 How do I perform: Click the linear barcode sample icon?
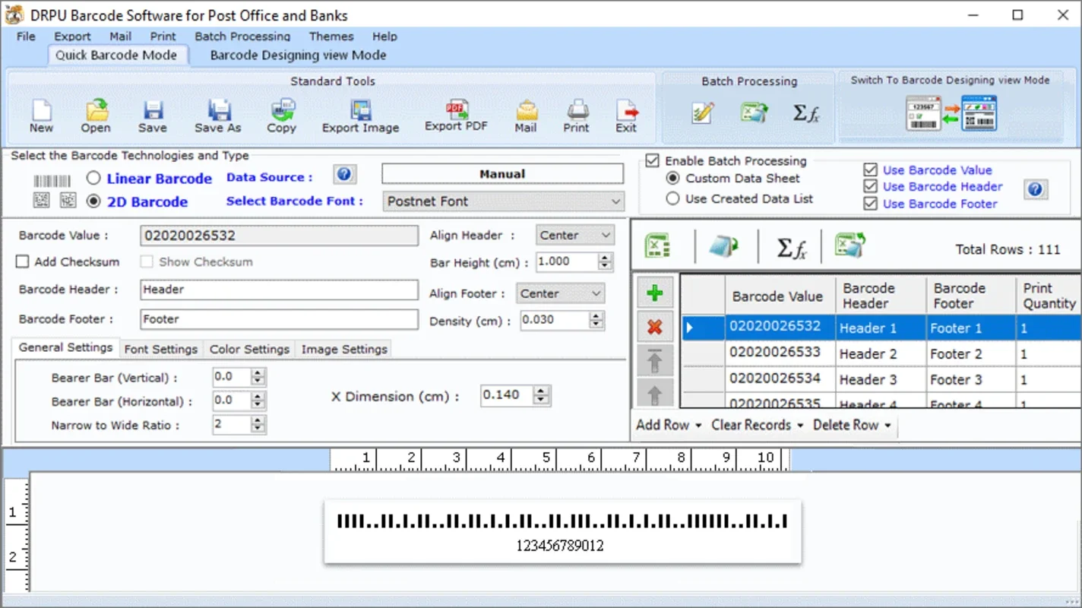click(x=52, y=181)
